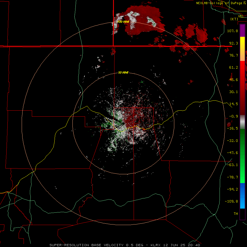Click the gray segment of the color bar

(242, 122)
